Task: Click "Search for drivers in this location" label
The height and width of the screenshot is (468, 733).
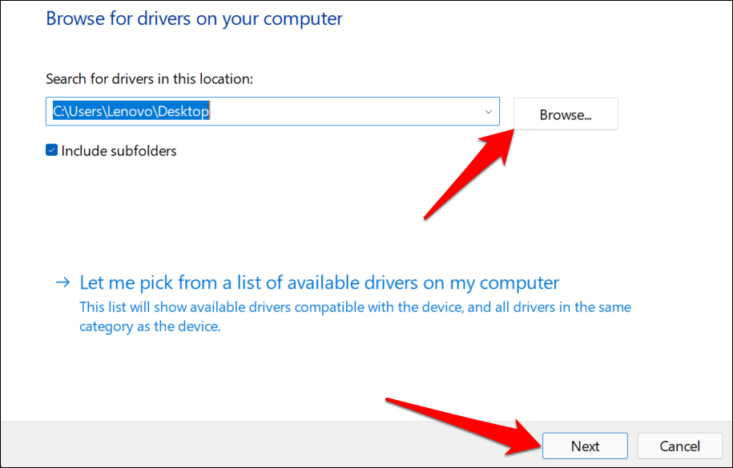Action: (149, 78)
